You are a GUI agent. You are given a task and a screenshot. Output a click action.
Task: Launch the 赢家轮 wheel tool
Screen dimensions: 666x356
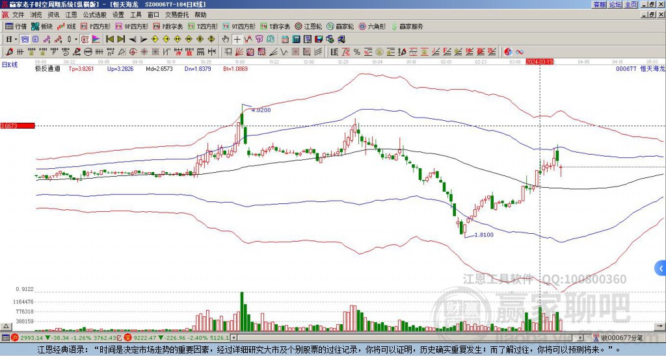[340, 26]
